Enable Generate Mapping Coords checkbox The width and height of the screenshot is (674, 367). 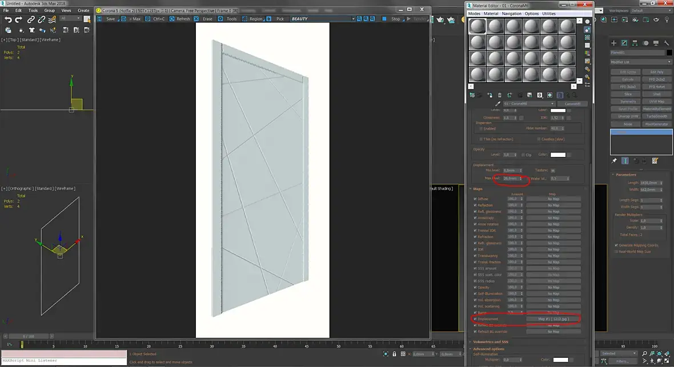[616, 245]
